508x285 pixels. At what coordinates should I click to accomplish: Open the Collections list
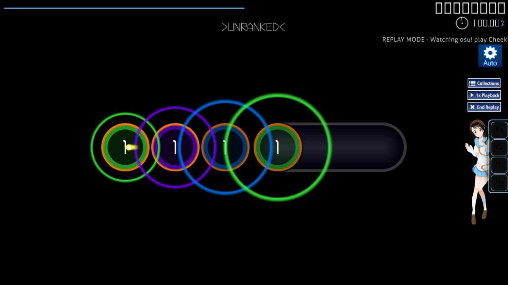tap(484, 83)
